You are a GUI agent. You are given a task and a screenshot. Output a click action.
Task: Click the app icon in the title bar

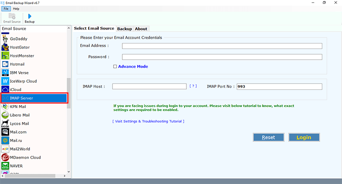3,3
